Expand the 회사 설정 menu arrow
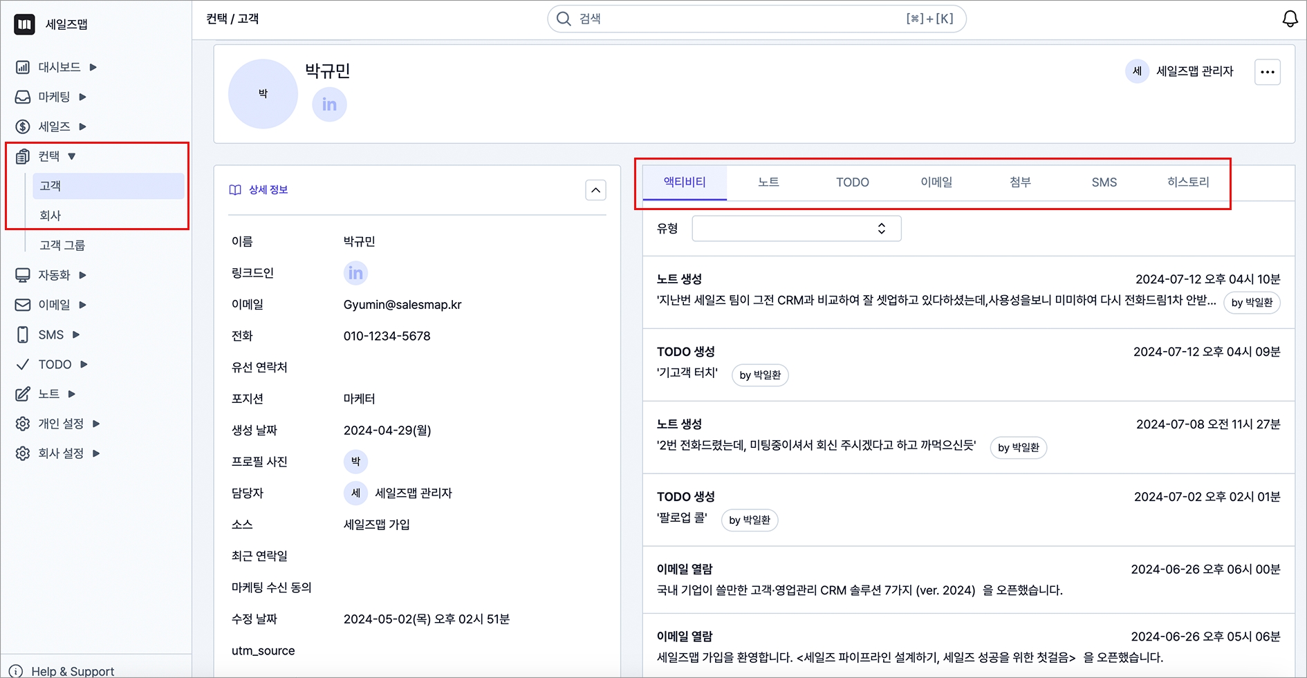The height and width of the screenshot is (678, 1307). [95, 453]
